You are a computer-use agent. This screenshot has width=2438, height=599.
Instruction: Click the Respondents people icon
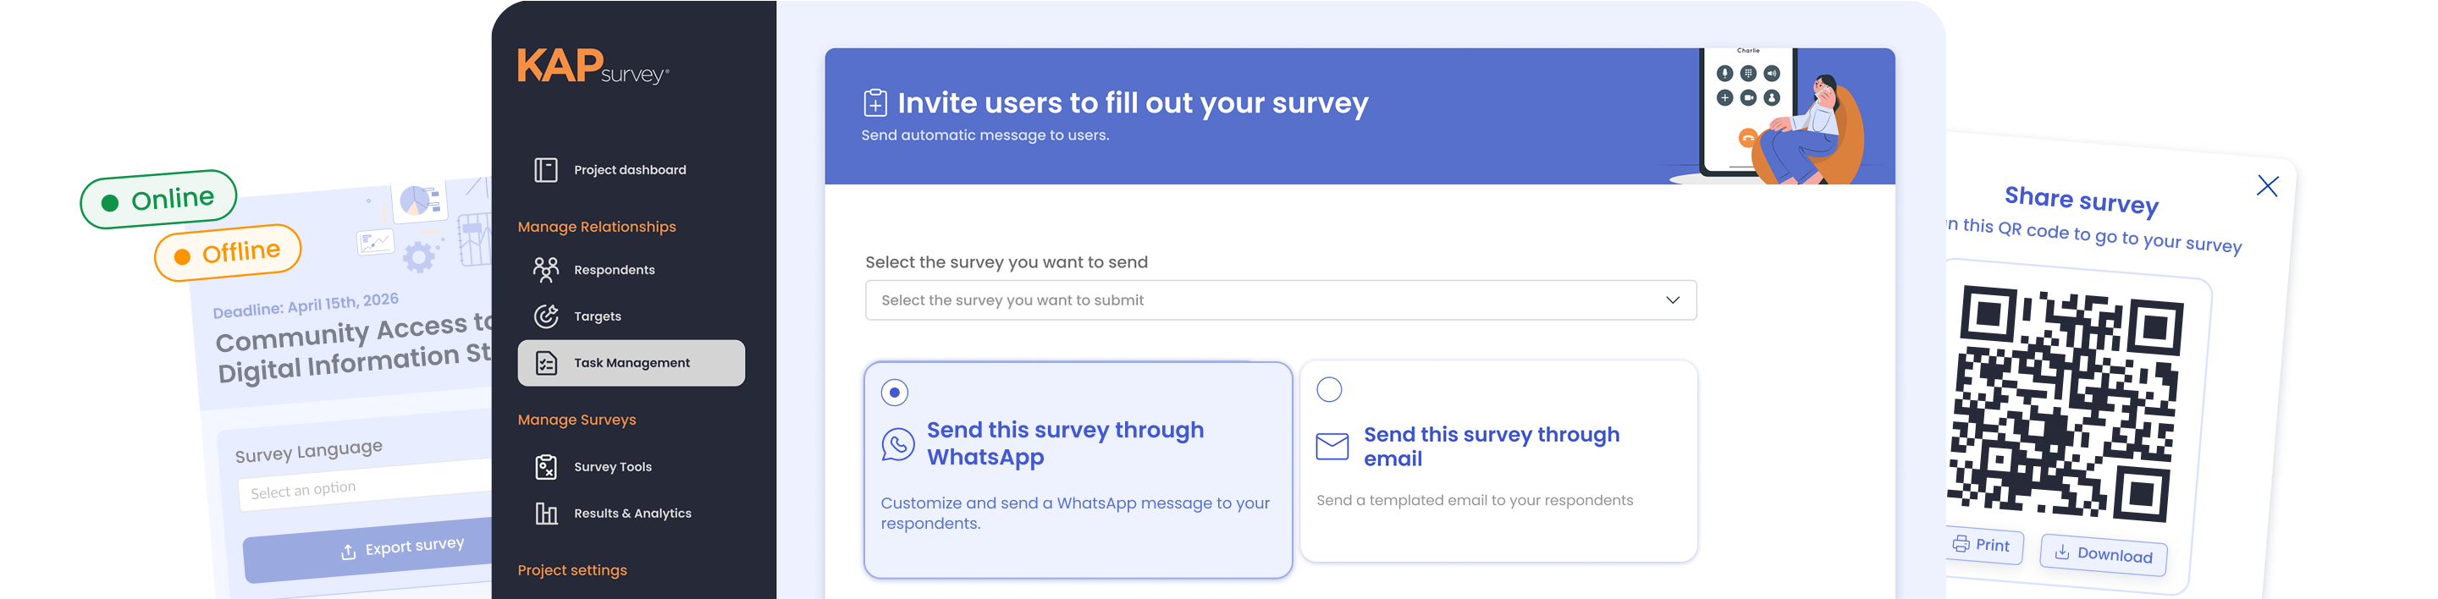[546, 271]
